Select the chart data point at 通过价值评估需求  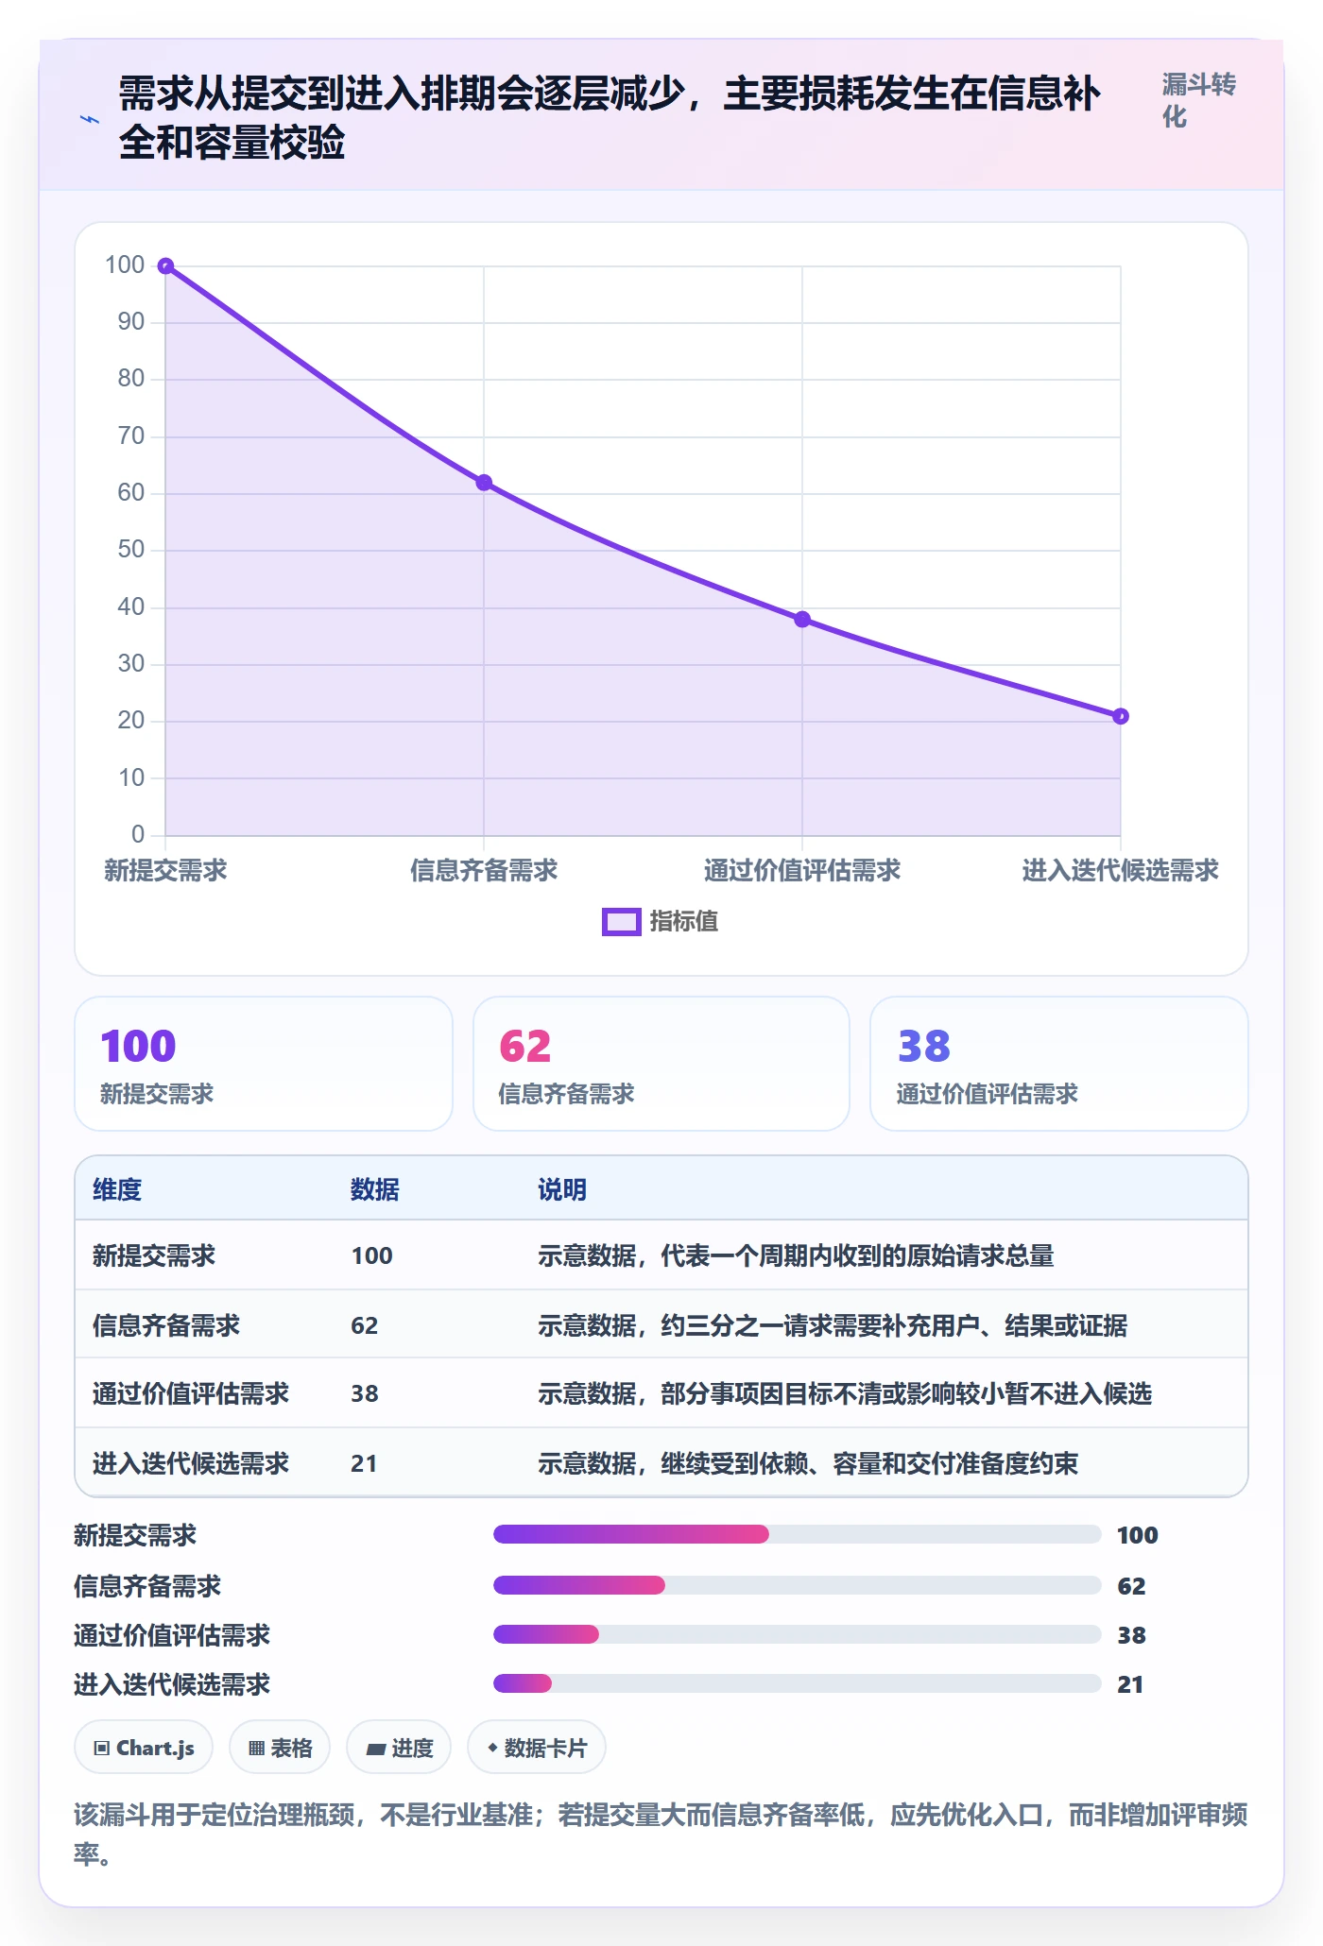(x=802, y=620)
